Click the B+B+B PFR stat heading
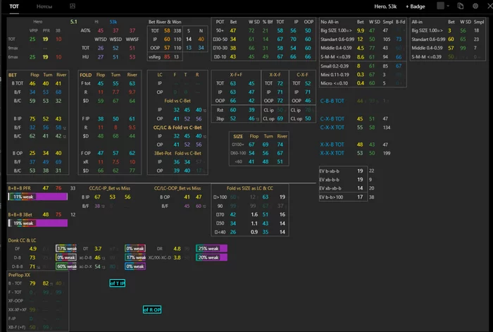The width and height of the screenshot is (493, 332). (x=20, y=188)
